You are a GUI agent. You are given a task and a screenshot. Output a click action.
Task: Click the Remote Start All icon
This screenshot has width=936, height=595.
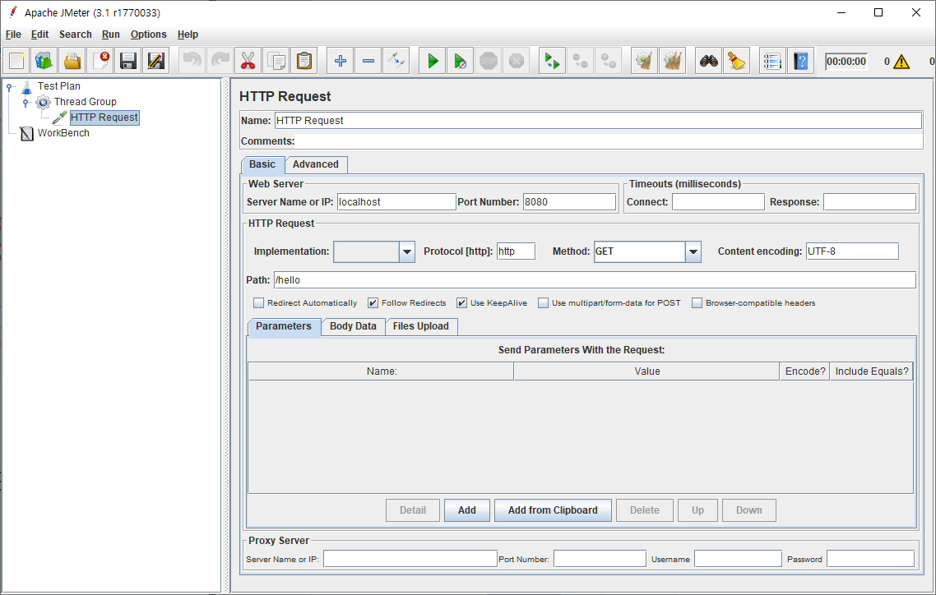pyautogui.click(x=552, y=61)
